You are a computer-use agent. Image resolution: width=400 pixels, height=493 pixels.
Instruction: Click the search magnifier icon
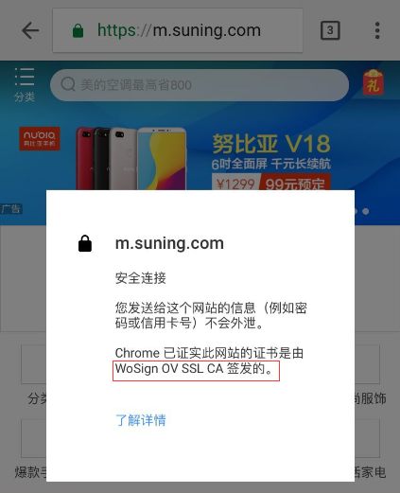(68, 84)
